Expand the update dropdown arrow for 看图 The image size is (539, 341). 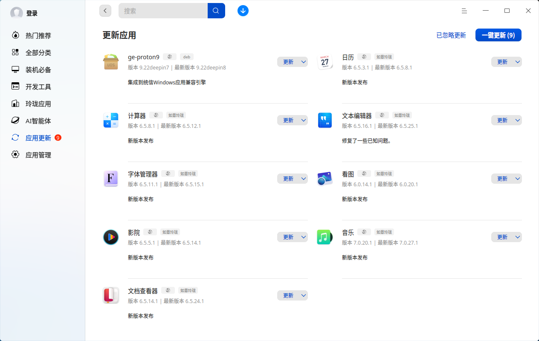coord(518,179)
